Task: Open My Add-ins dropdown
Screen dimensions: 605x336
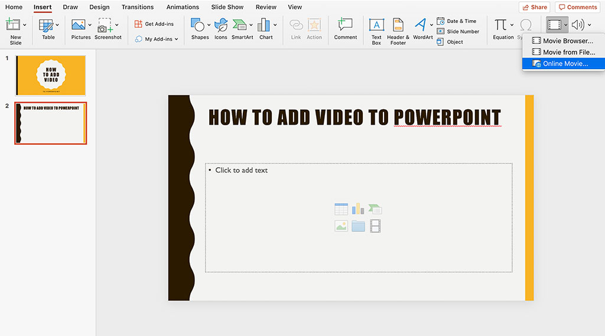Action: [156, 39]
